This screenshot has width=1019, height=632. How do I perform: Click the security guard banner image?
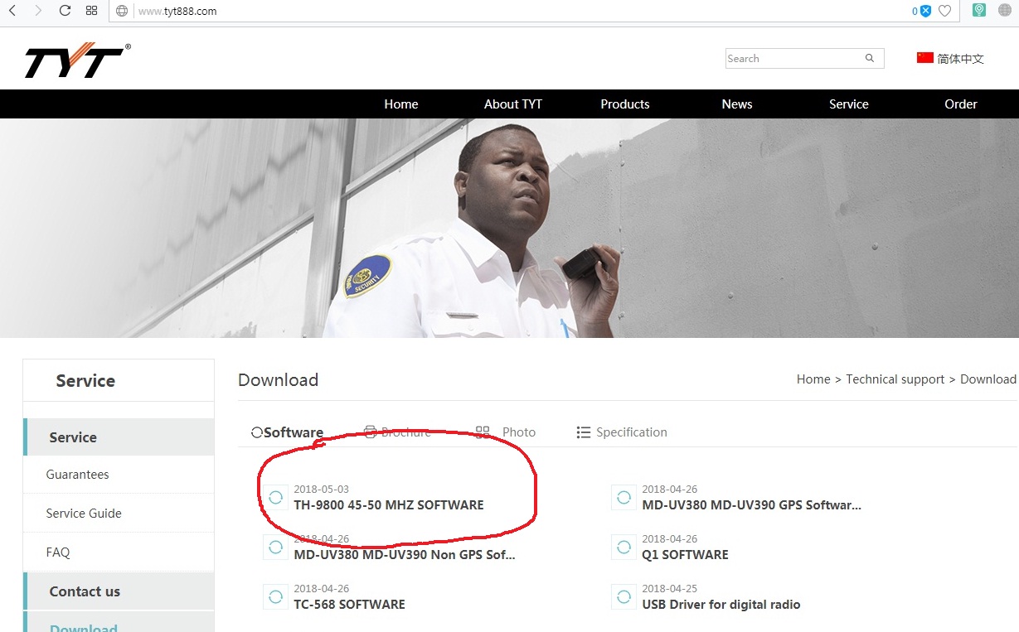coord(509,228)
